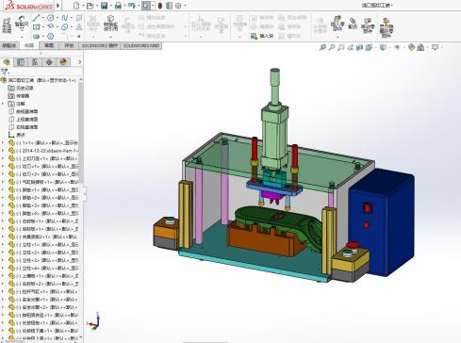Toggle the traffic light Rebuild icon
This screenshot has width=461, height=343.
pos(160,6)
